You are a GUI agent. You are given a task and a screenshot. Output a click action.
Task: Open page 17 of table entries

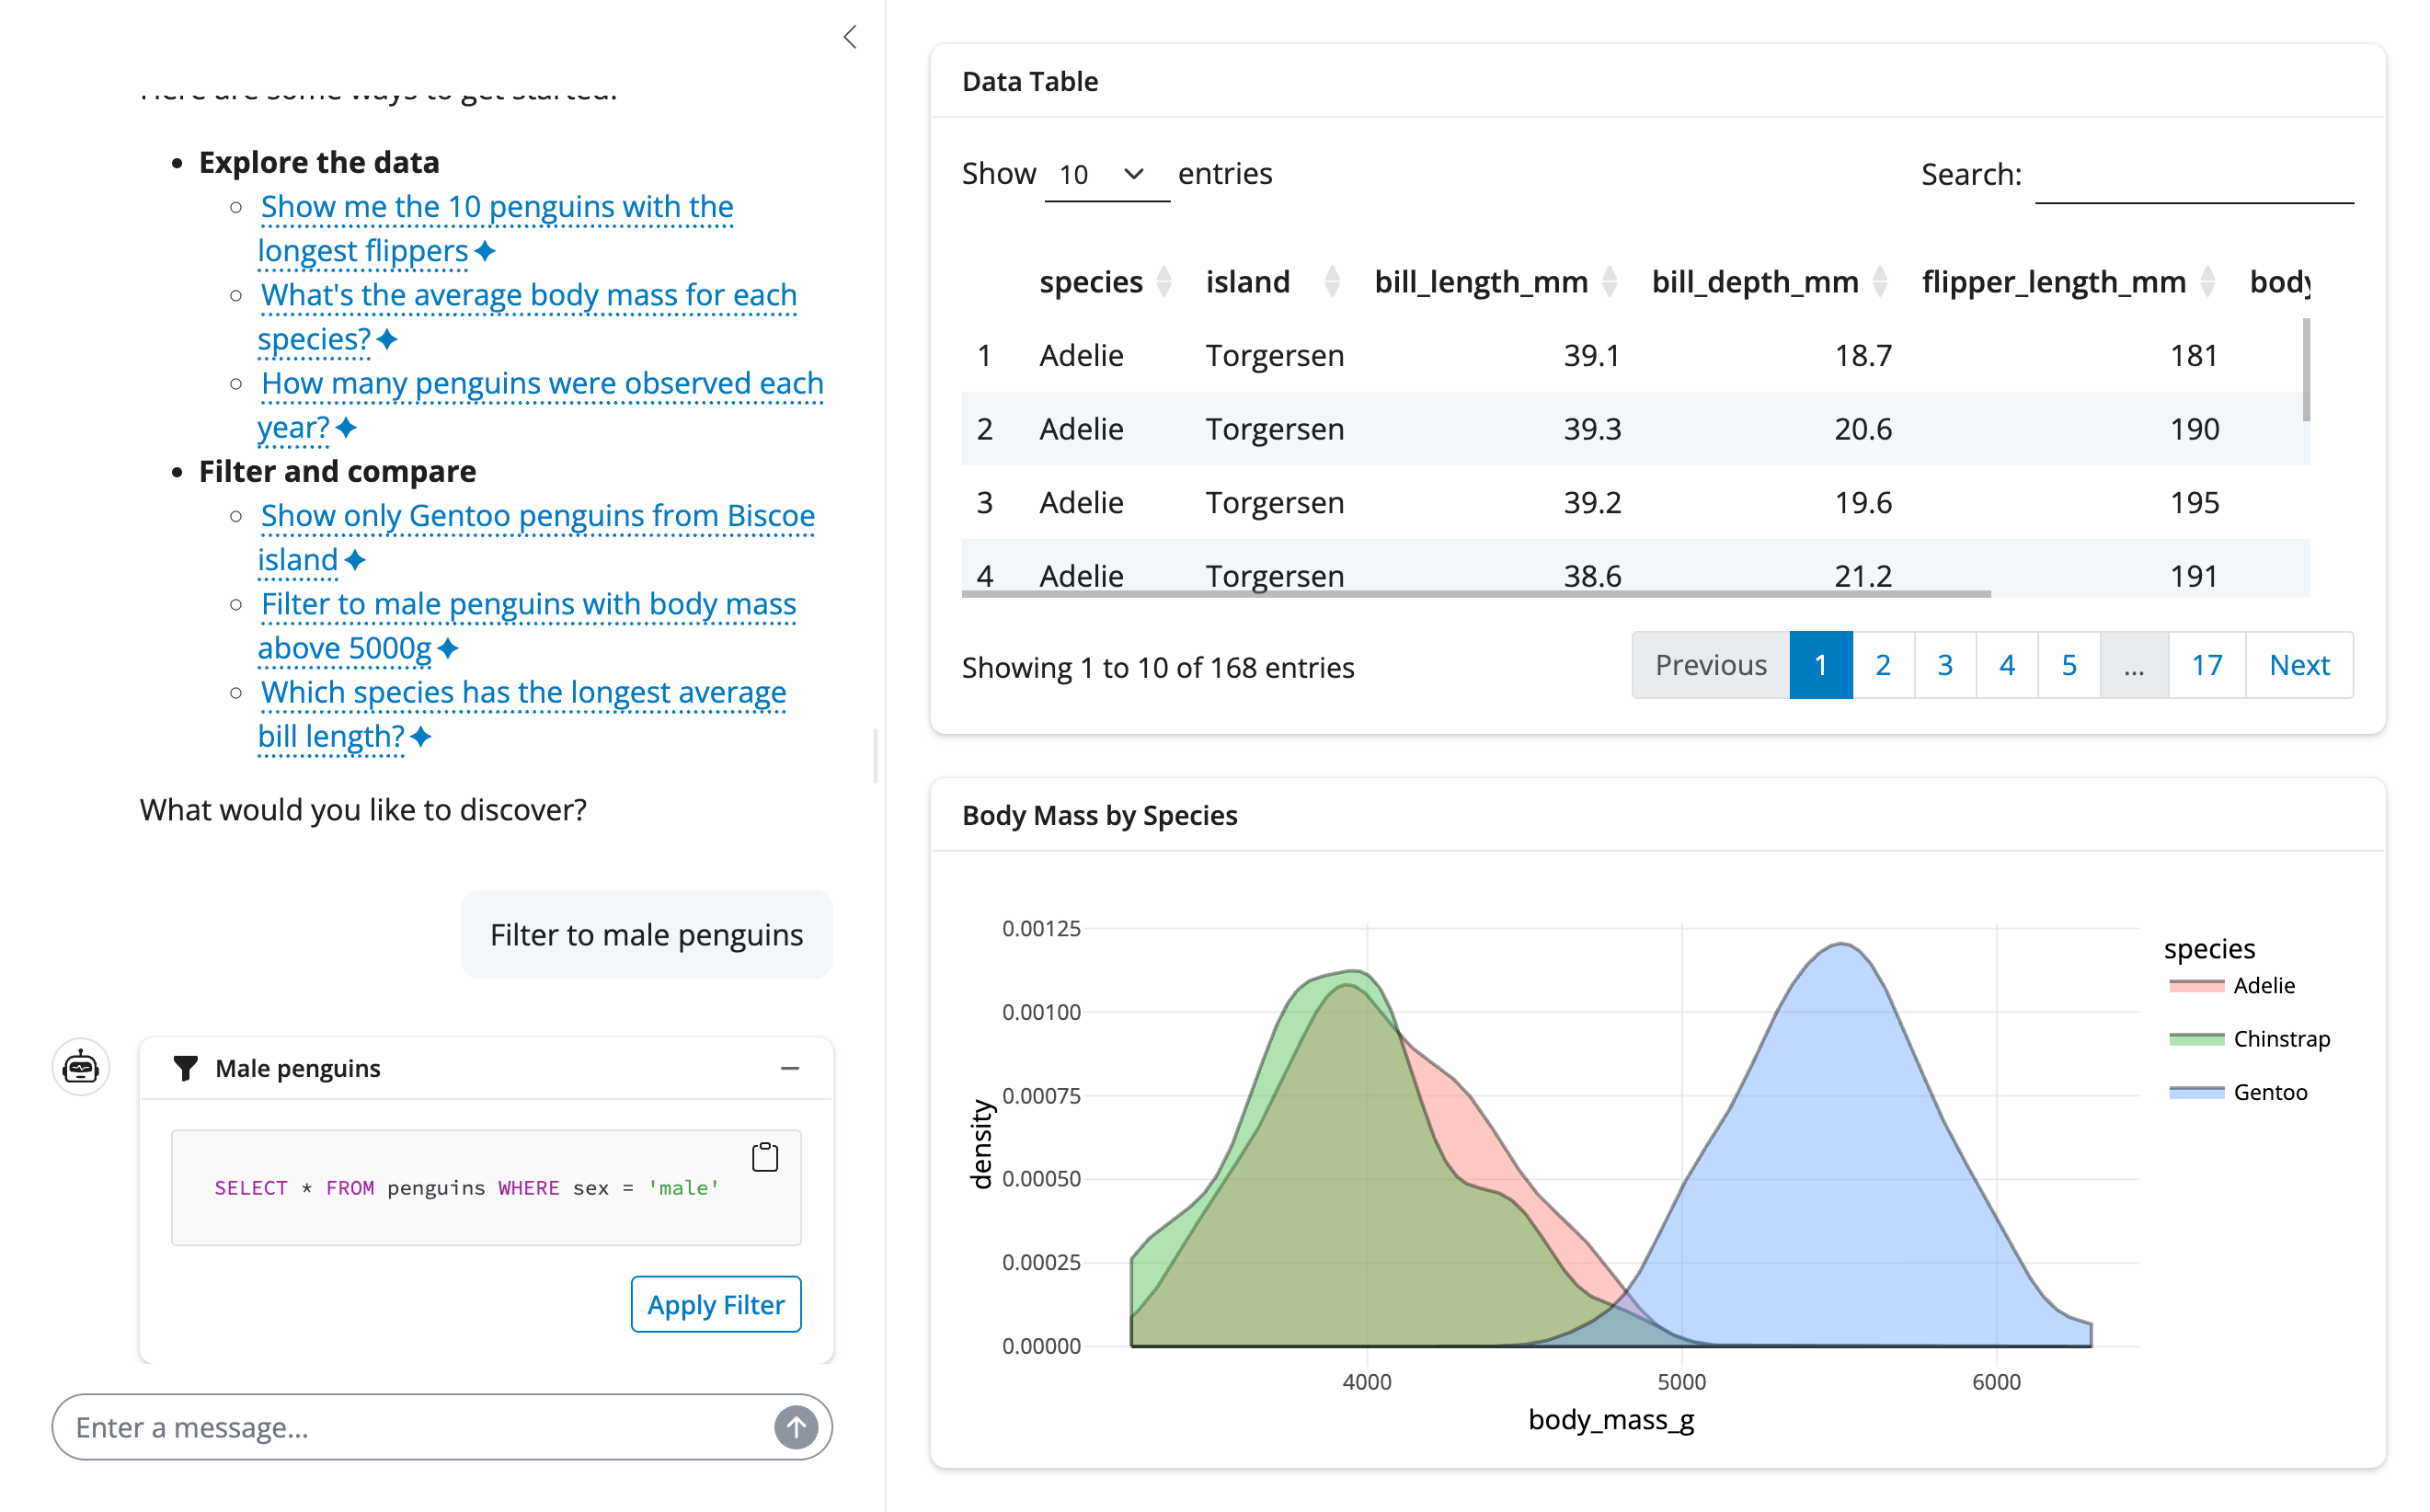pyautogui.click(x=2207, y=664)
